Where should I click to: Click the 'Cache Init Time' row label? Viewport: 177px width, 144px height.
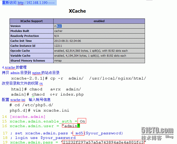coord(21,41)
